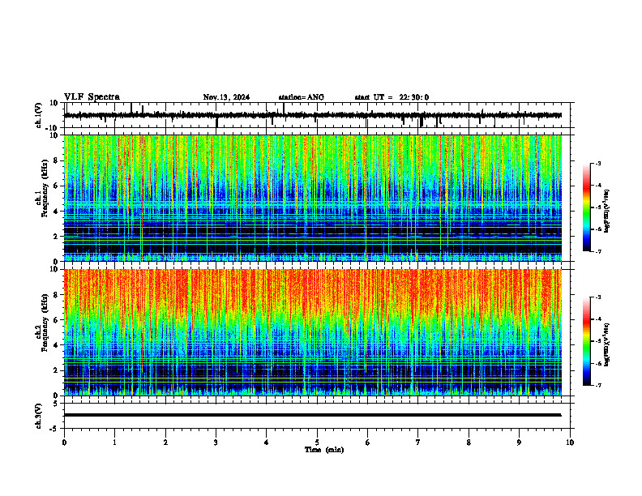Click time axis tick label "3"
Image resolution: width=642 pixels, height=496 pixels.
pos(216,443)
